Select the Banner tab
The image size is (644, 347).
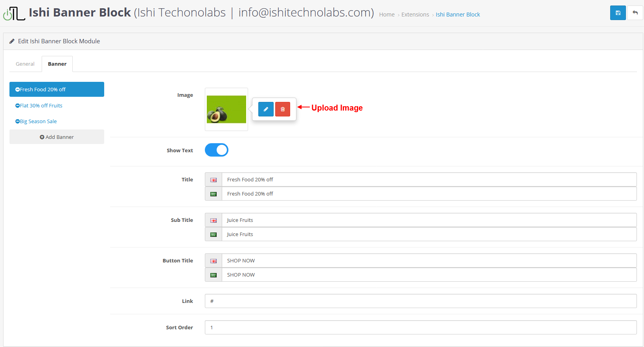pos(57,64)
